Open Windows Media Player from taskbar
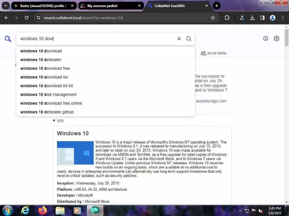The image size is (289, 216). pyautogui.click(x=77, y=210)
